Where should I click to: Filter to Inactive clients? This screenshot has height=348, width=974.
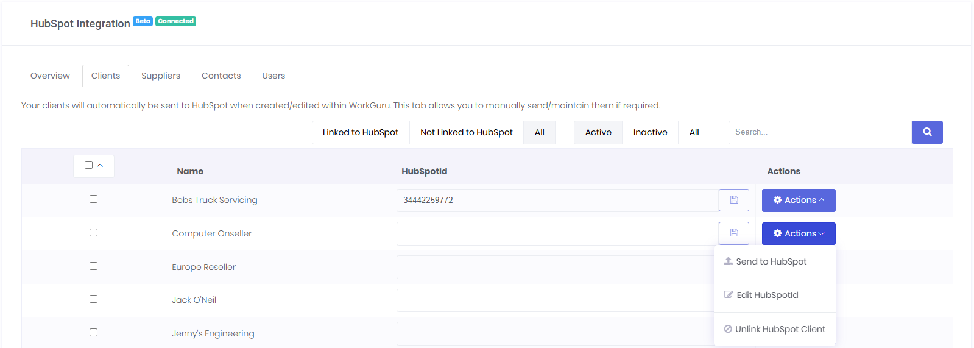pos(650,132)
